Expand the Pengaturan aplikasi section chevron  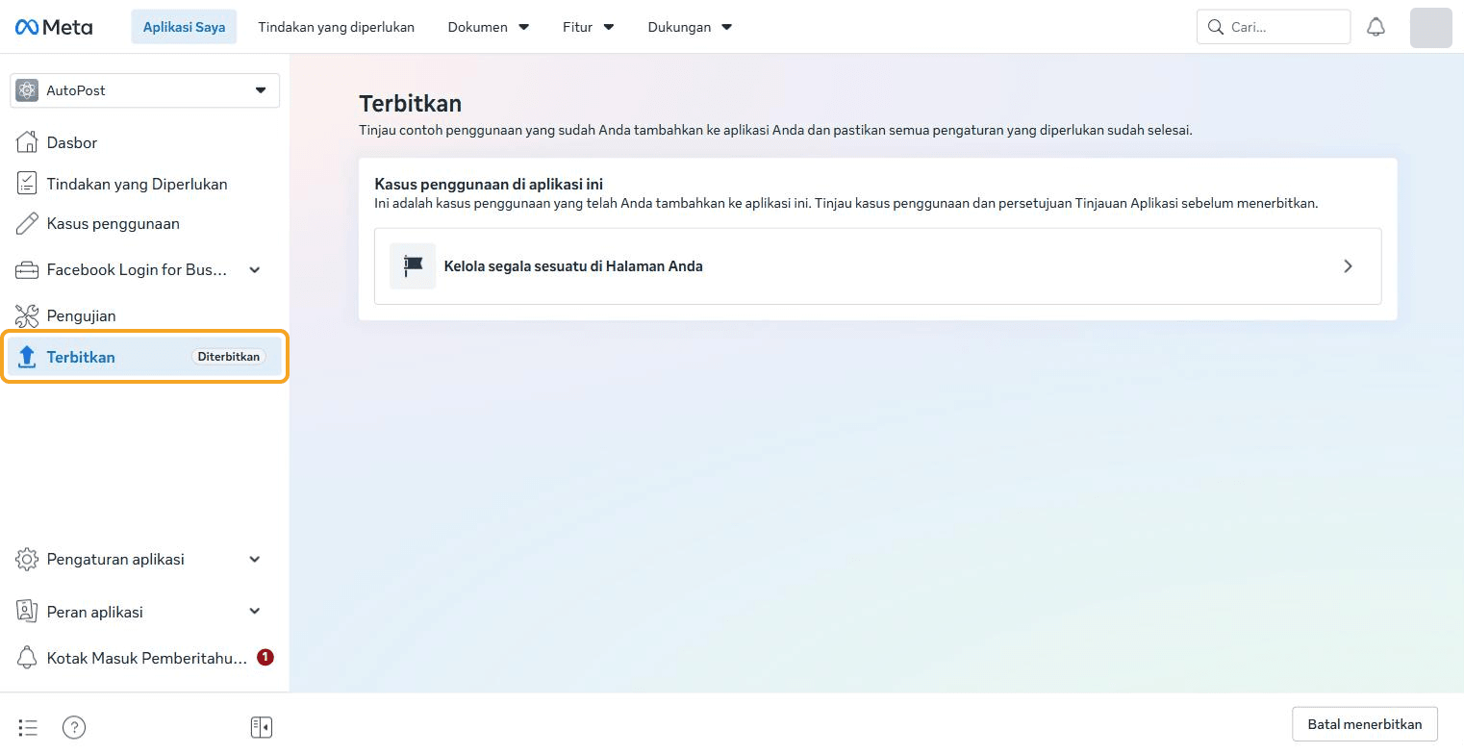click(255, 560)
